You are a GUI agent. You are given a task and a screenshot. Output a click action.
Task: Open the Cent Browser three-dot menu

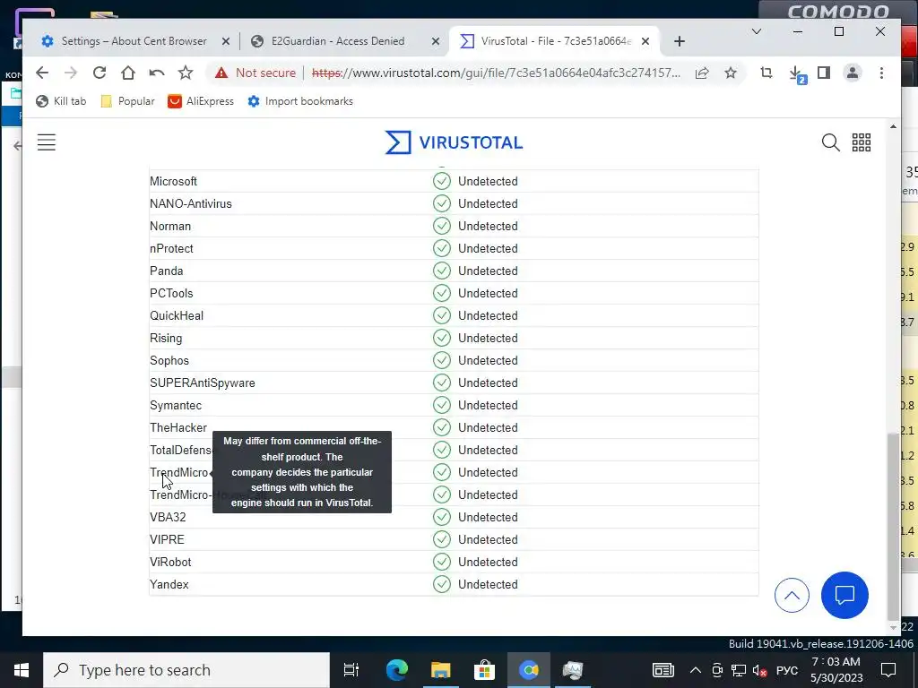pos(881,73)
